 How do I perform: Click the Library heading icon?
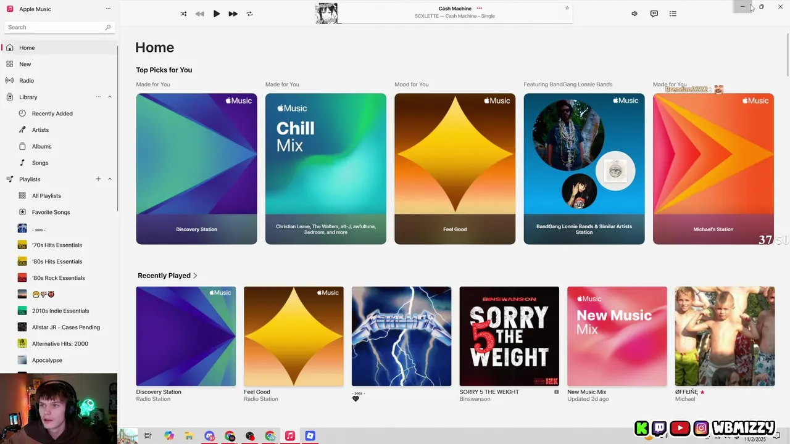coord(10,97)
